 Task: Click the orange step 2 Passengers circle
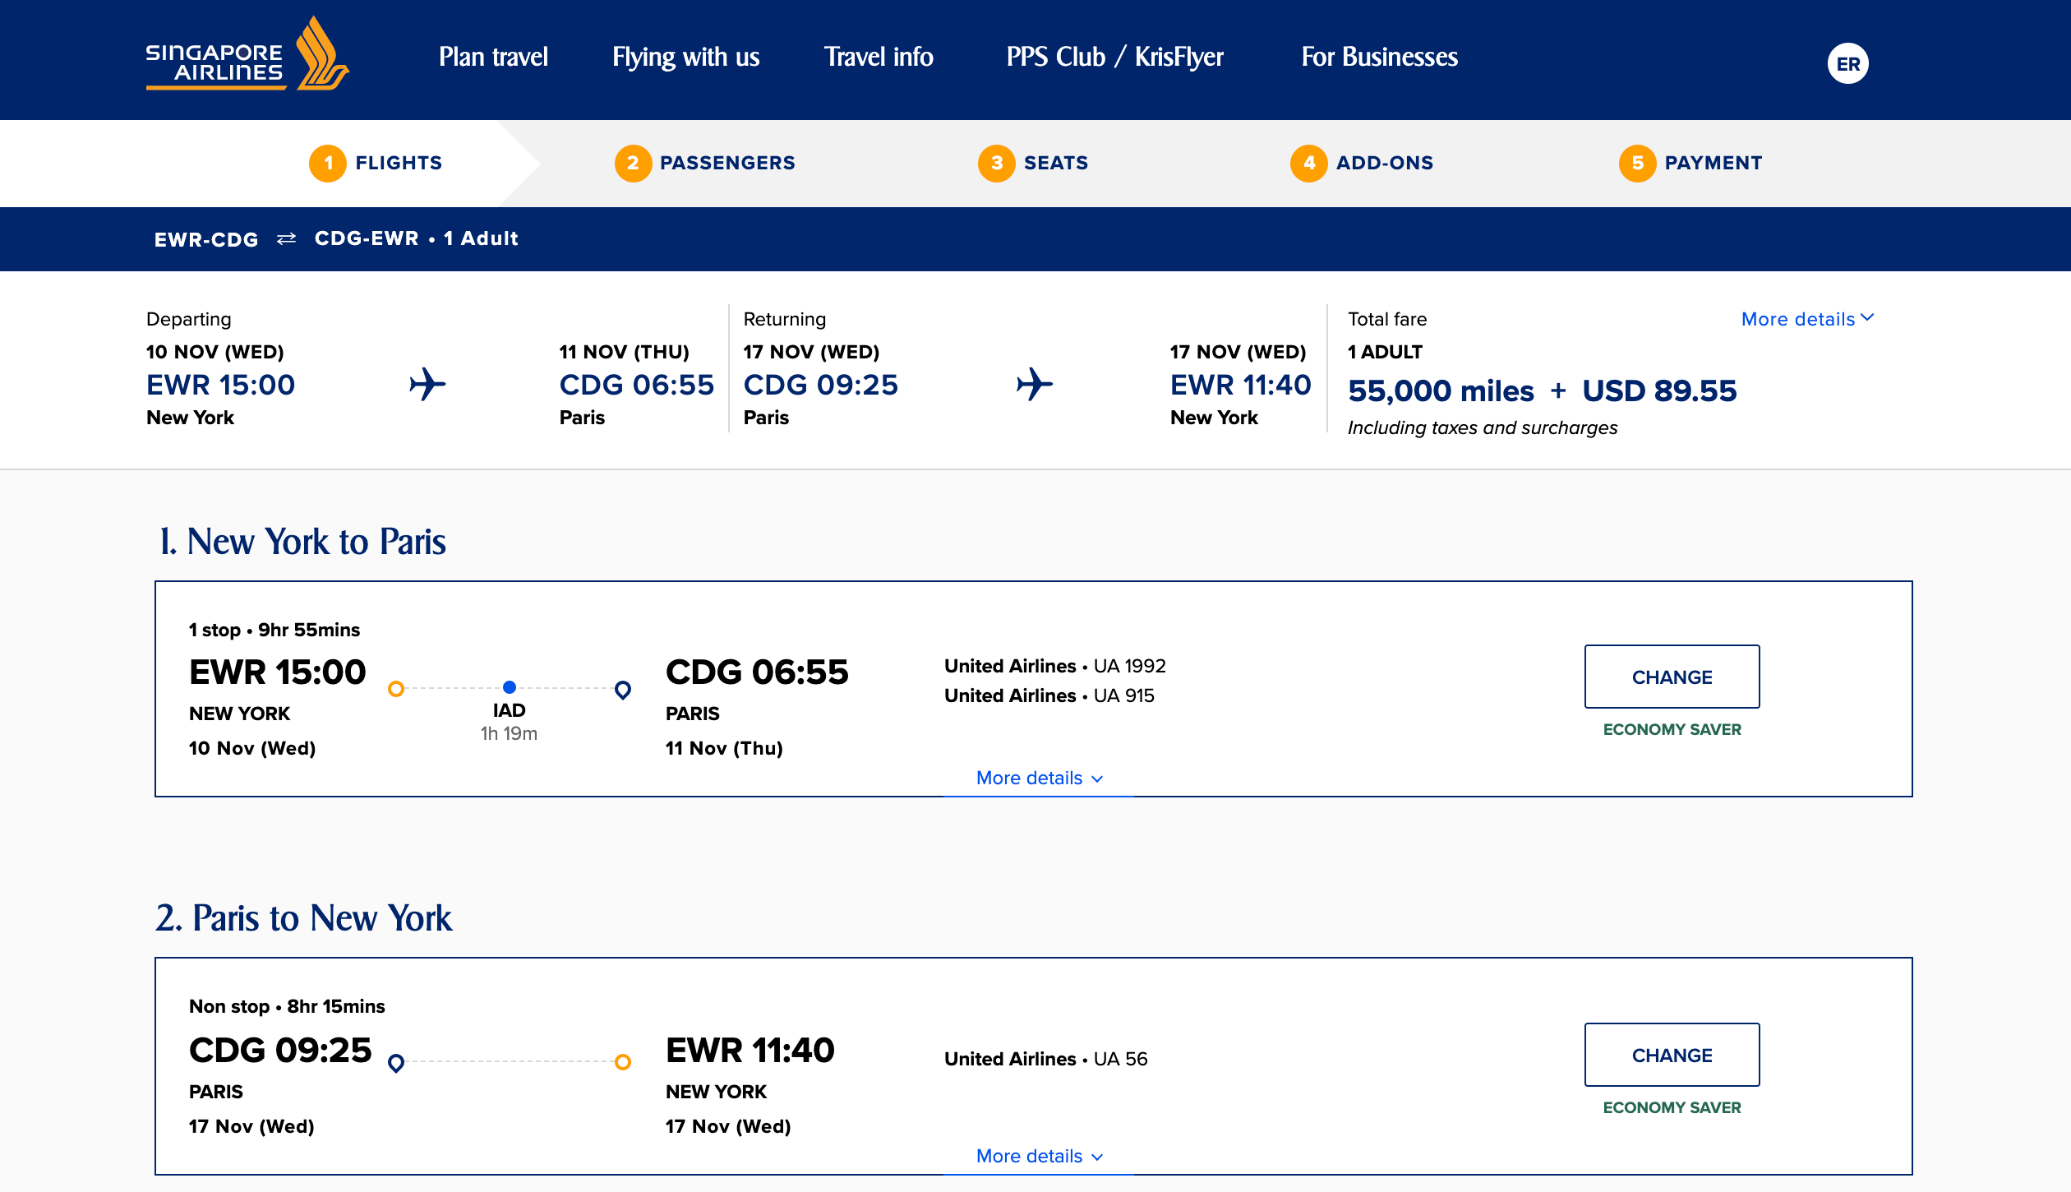633,163
